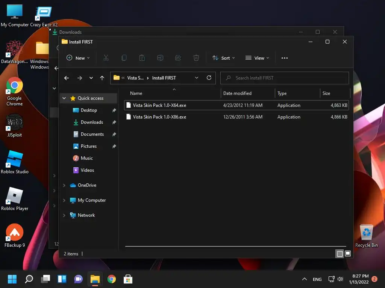Screen dimensions: 385x288
Task: Click the Share icon in toolbar
Action: 178,58
